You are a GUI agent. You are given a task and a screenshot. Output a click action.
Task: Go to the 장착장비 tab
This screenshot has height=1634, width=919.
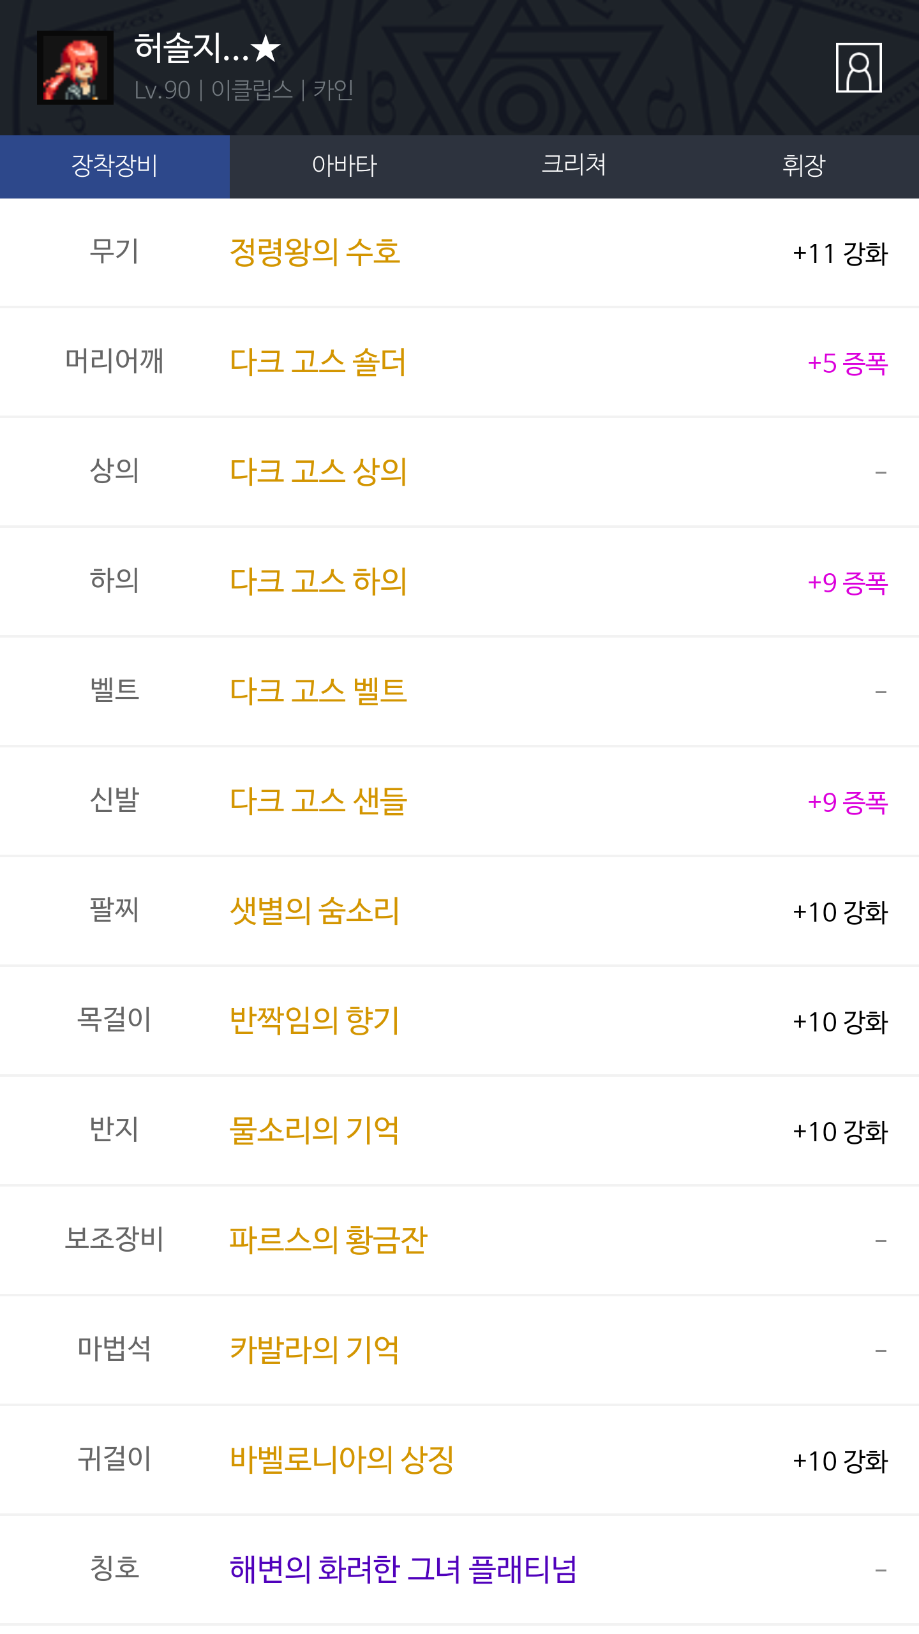[115, 166]
